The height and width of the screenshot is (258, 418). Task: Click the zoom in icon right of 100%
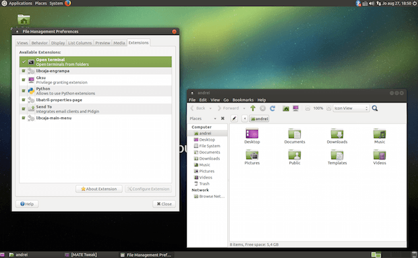(x=329, y=108)
